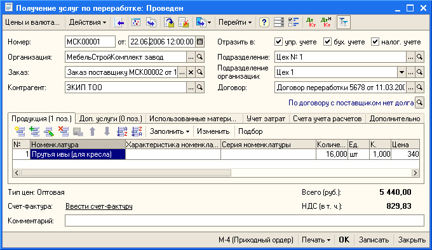Open Использованные матери... tab

194,119
